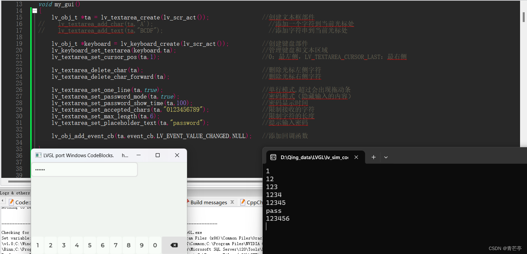This screenshot has height=254, width=527.
Task: Tap key 8 on LVGL keyboard
Action: coord(129,245)
